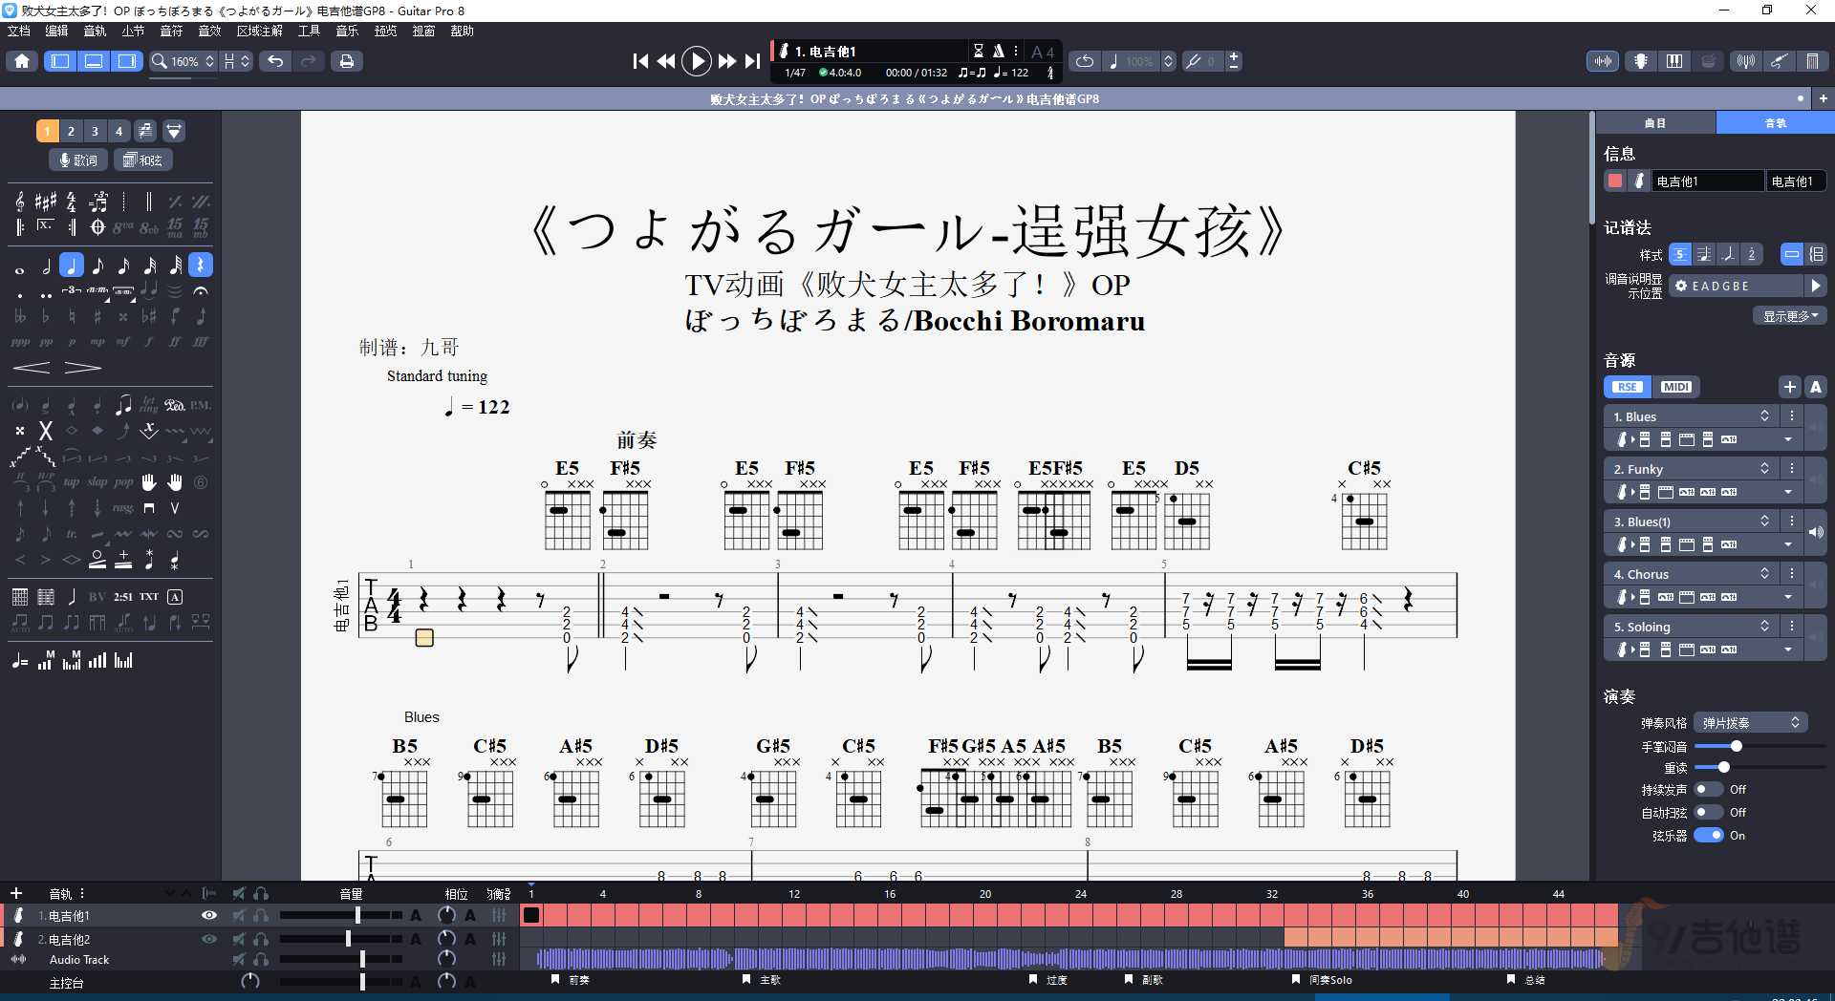Enable loop playback button
The height and width of the screenshot is (1001, 1835).
click(1085, 61)
